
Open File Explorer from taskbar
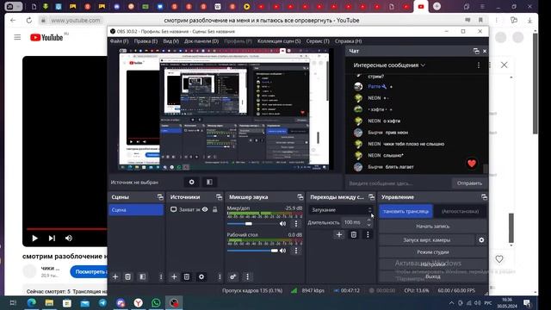pyautogui.click(x=49, y=303)
